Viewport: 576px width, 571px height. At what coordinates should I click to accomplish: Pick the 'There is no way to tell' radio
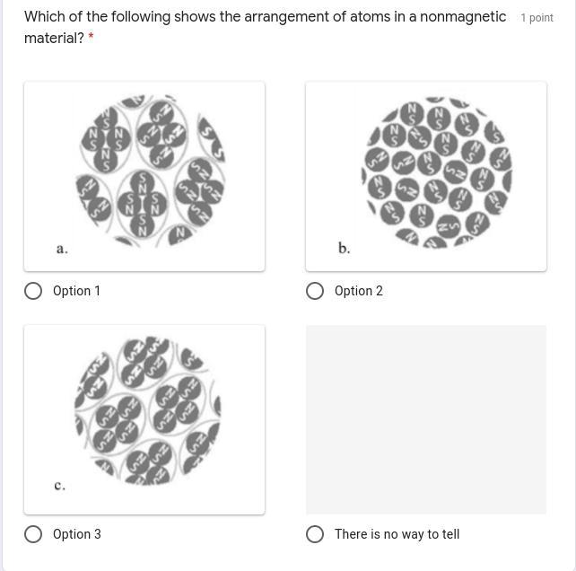click(315, 534)
